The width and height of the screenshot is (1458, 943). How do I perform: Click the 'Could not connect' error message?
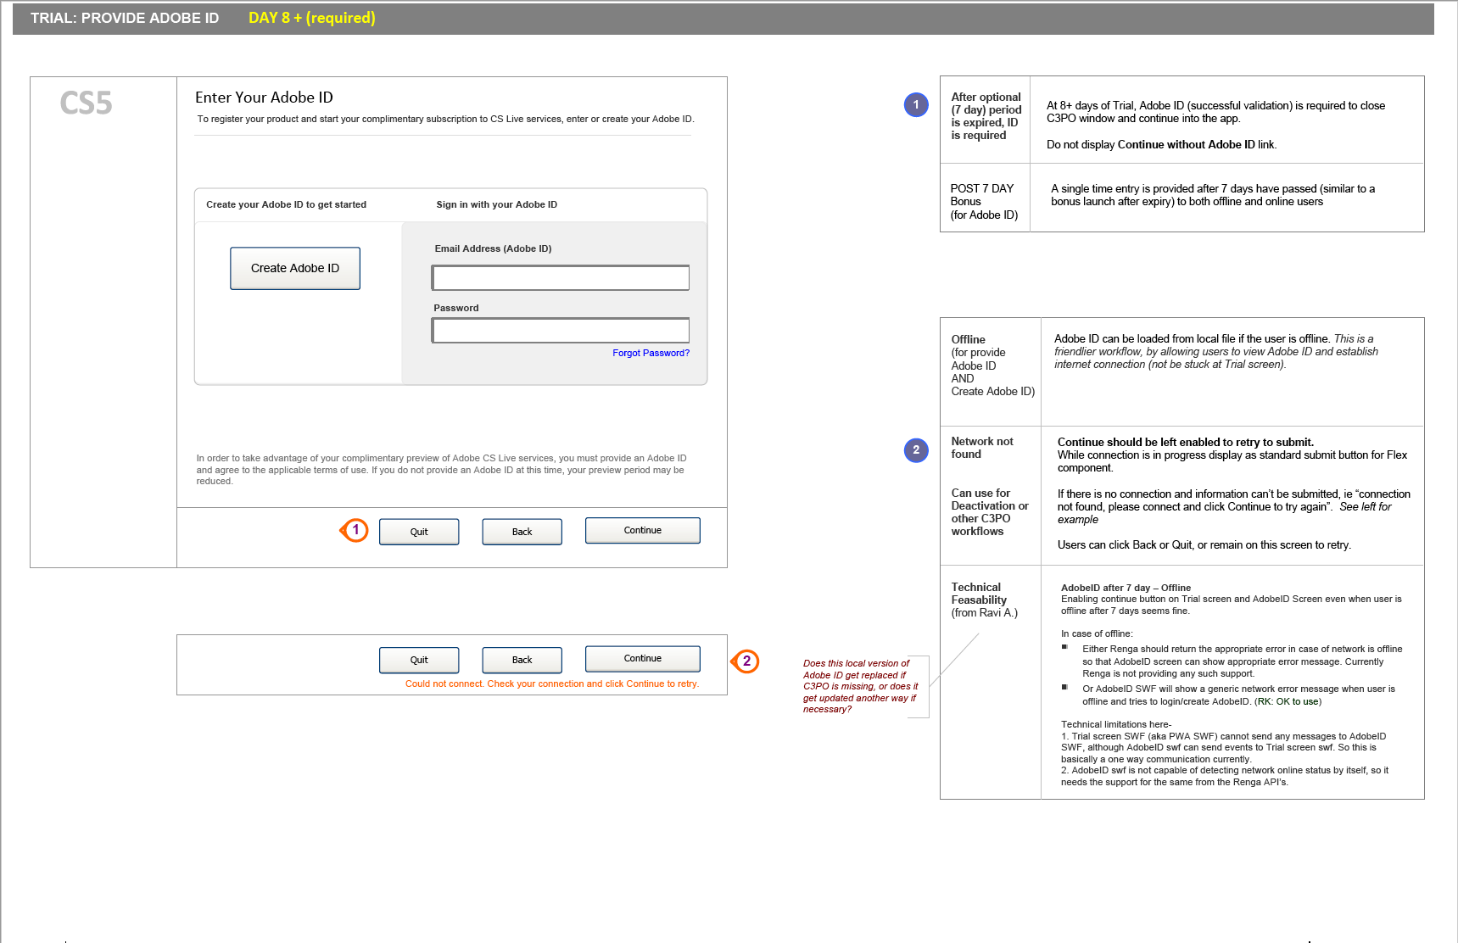pos(552,684)
